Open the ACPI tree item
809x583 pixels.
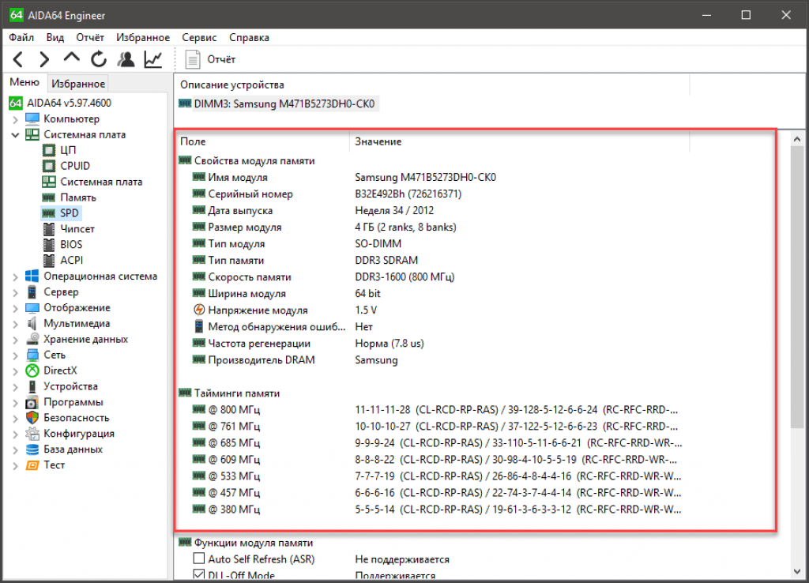click(x=71, y=261)
